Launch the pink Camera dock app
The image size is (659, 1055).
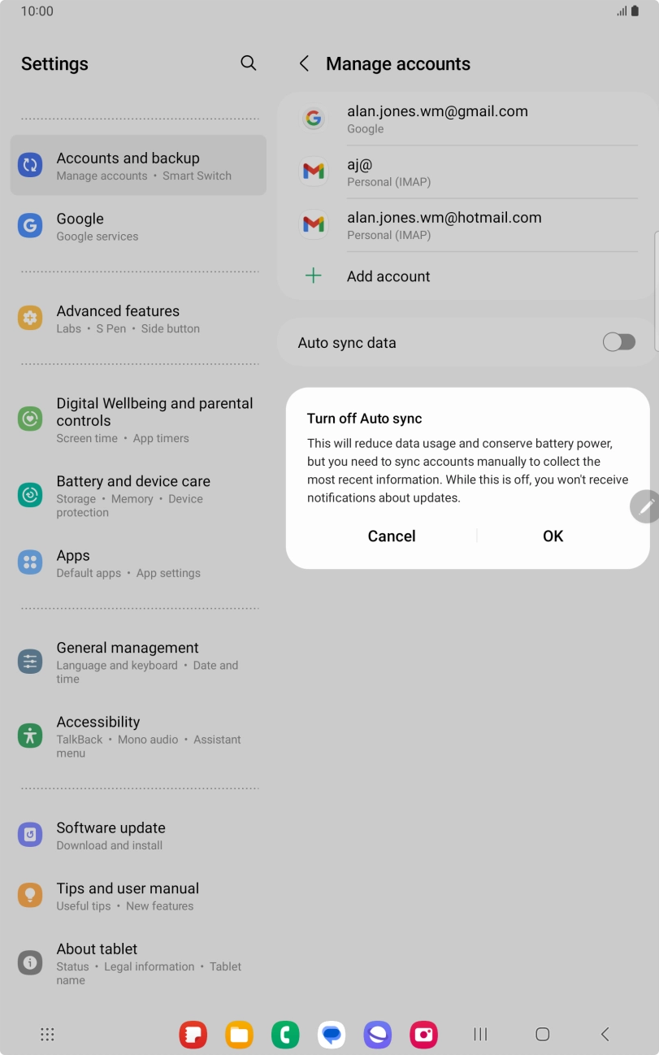[423, 1034]
